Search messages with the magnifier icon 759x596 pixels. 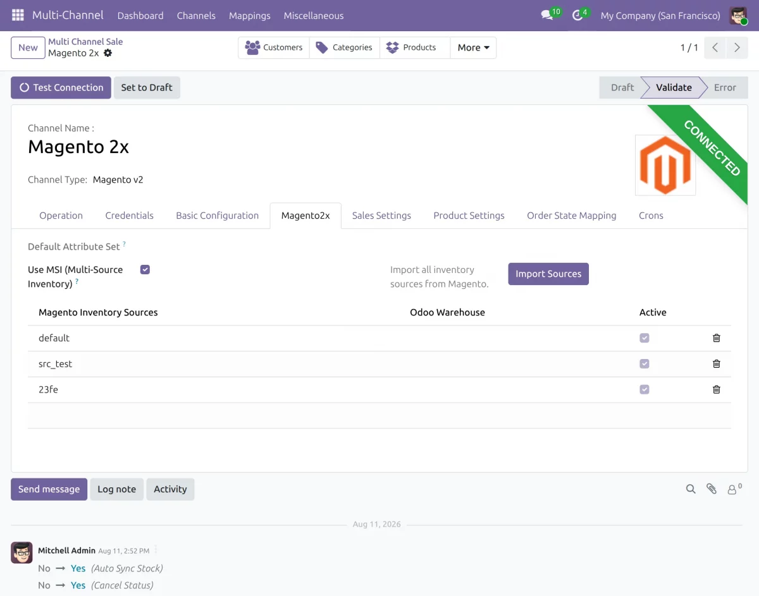[691, 489]
